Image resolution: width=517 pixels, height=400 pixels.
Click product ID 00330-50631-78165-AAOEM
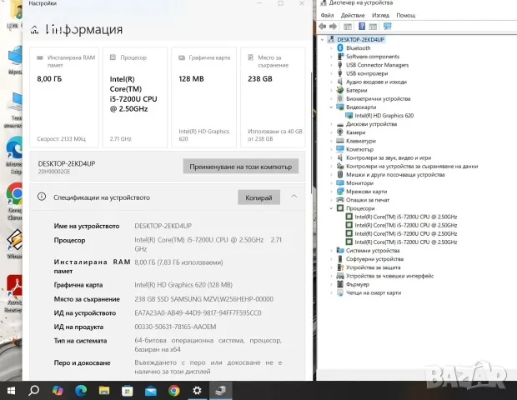(175, 327)
